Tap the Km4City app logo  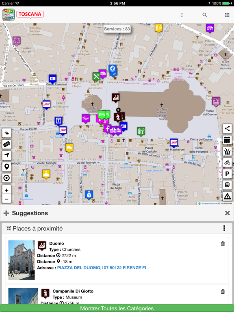click(x=9, y=15)
